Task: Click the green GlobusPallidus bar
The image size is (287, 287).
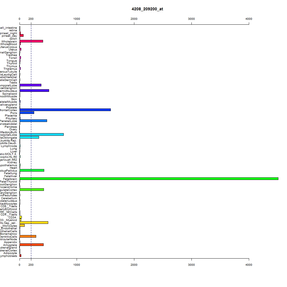Action: click(x=32, y=170)
